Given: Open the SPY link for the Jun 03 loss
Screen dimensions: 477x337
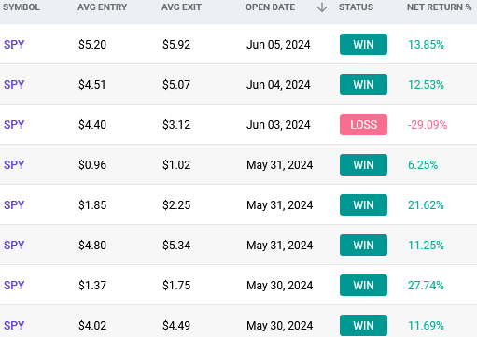Looking at the screenshot, I should pos(14,125).
